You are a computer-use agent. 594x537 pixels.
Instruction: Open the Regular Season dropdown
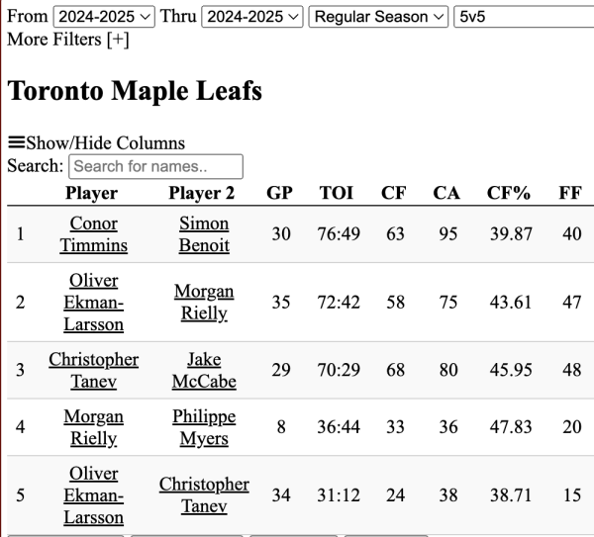tap(378, 17)
